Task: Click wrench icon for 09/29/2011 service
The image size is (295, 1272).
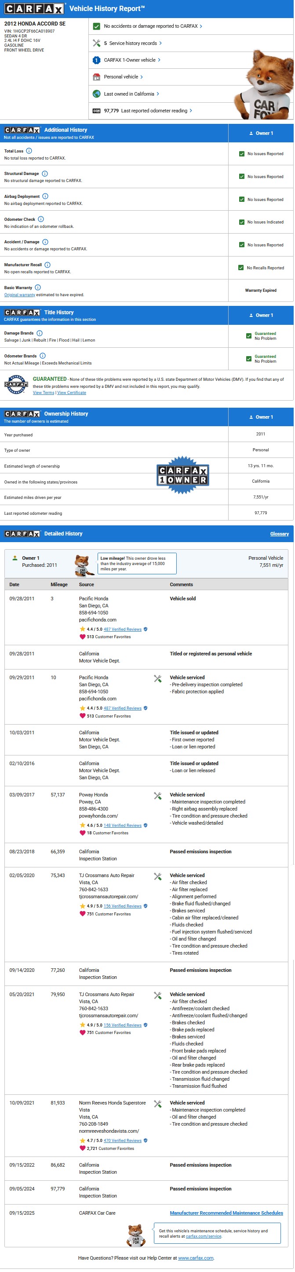Action: click(157, 678)
